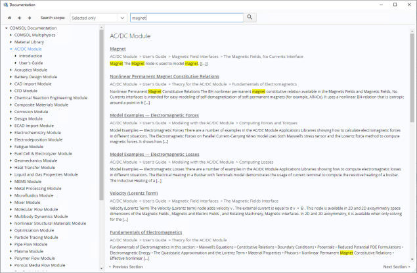Select Mixer Module entry
The image size is (417, 273).
point(27,203)
